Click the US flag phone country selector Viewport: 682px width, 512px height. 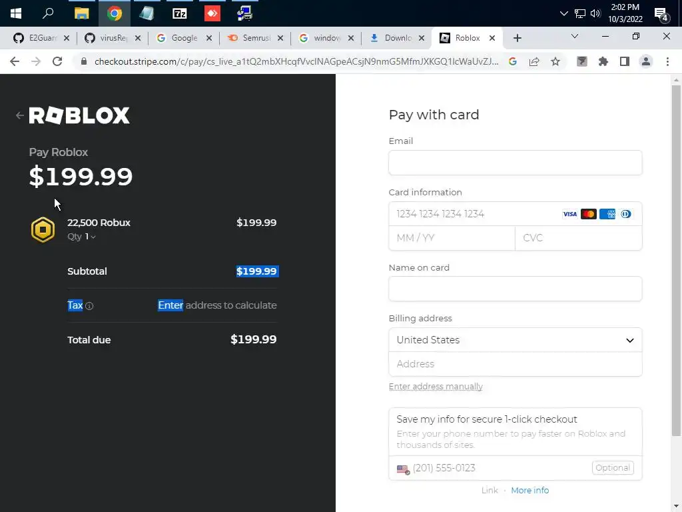(x=403, y=469)
